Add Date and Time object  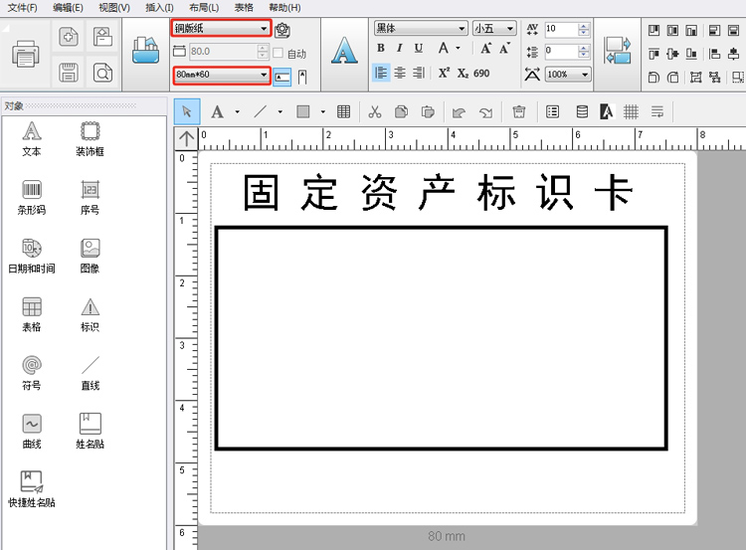(32, 256)
